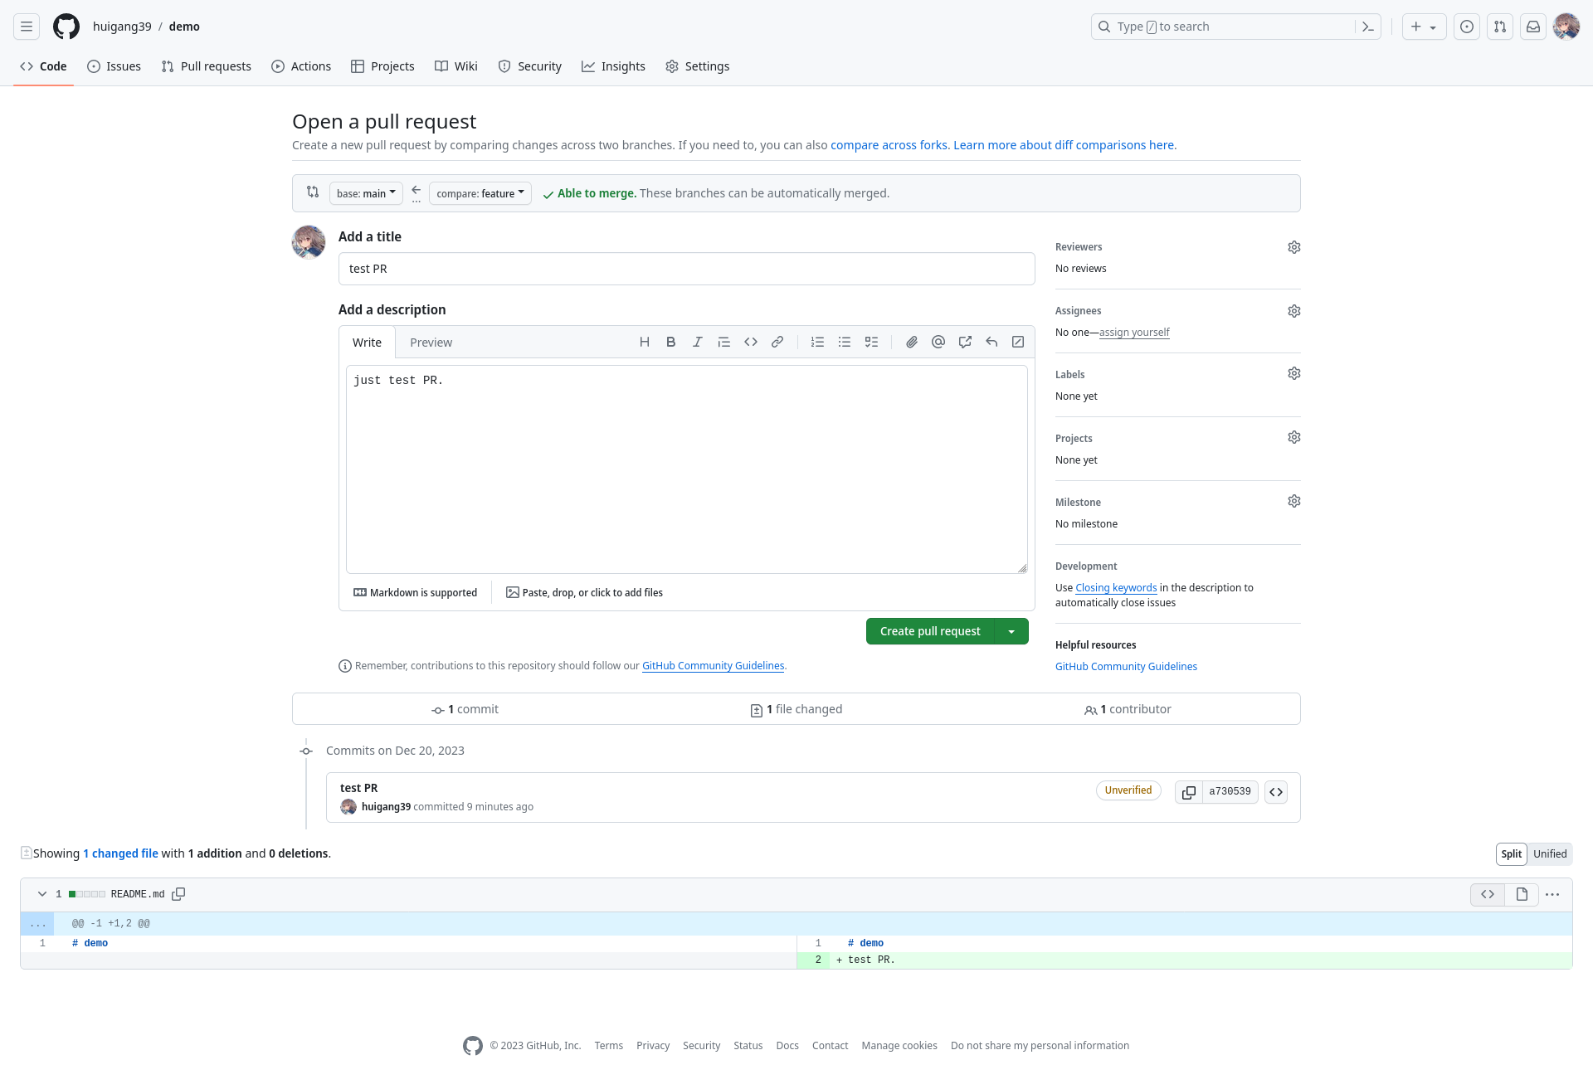Image resolution: width=1593 pixels, height=1089 pixels.
Task: Expand Create pull request options arrow
Action: point(1011,632)
